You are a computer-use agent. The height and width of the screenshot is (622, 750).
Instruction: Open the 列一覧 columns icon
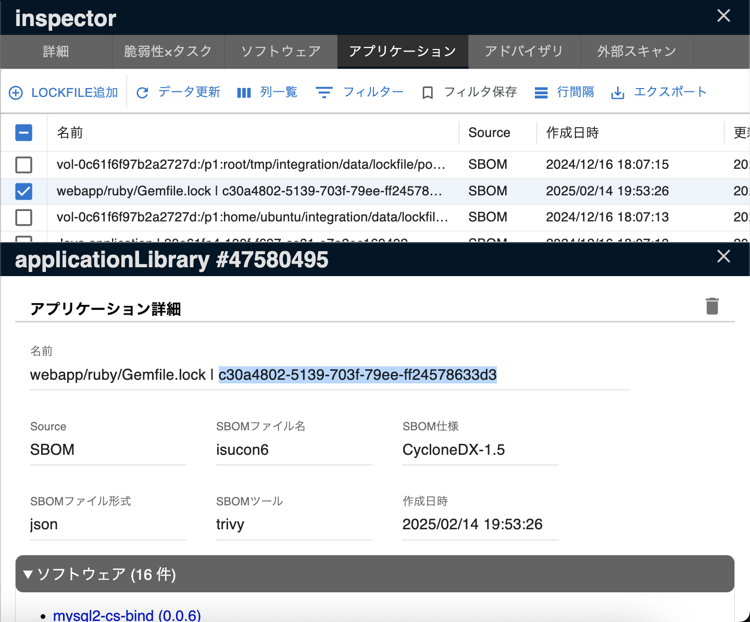244,93
